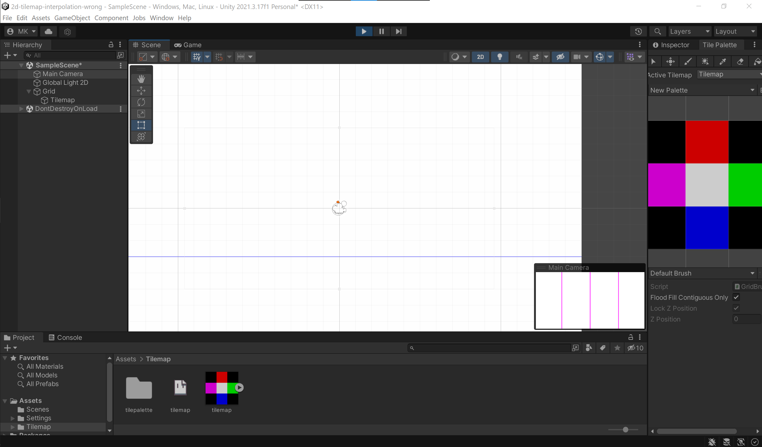Open the GameObject menu

click(72, 18)
